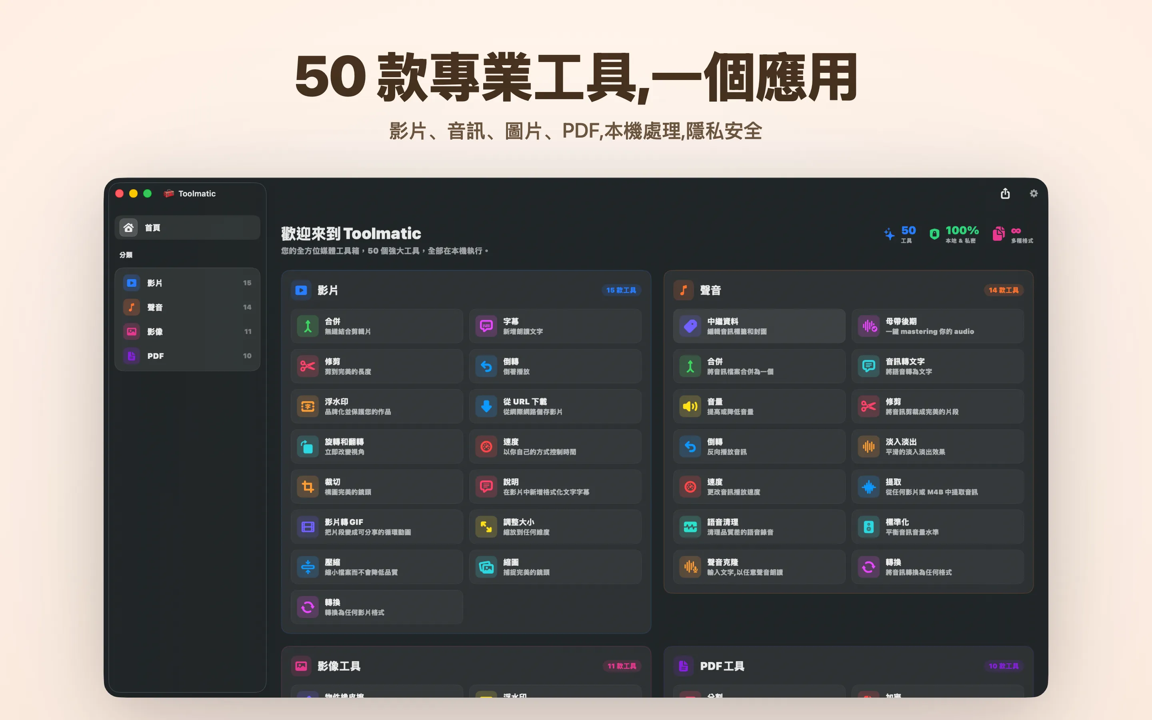
Task: Open 影像 category in sidebar
Action: pos(187,332)
